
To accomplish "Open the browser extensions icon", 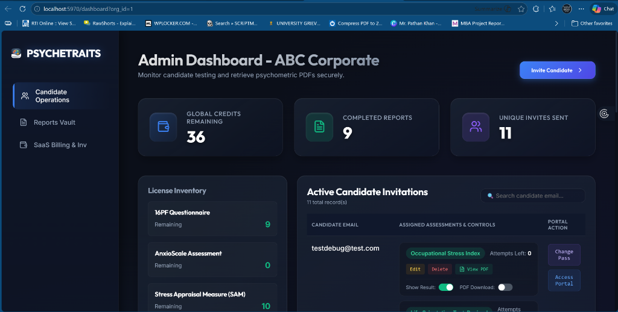I will (x=536, y=8).
